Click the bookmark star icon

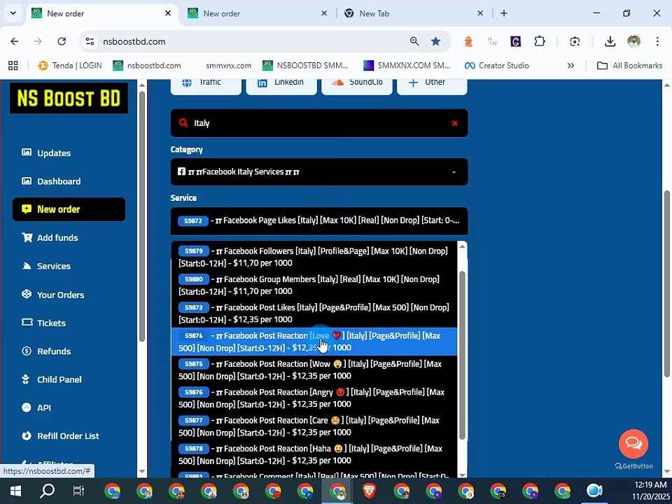[436, 41]
